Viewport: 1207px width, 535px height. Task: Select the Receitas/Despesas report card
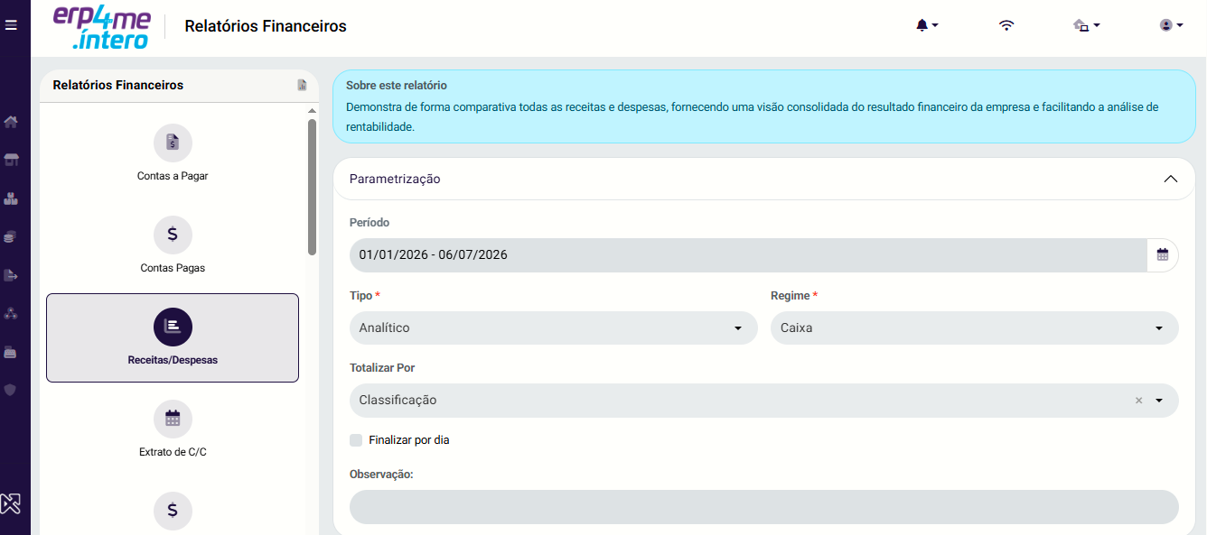pos(173,337)
